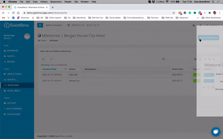This screenshot has height=139, width=223.
Task: Close the GuestRevu browser tab
Action: (47, 7)
